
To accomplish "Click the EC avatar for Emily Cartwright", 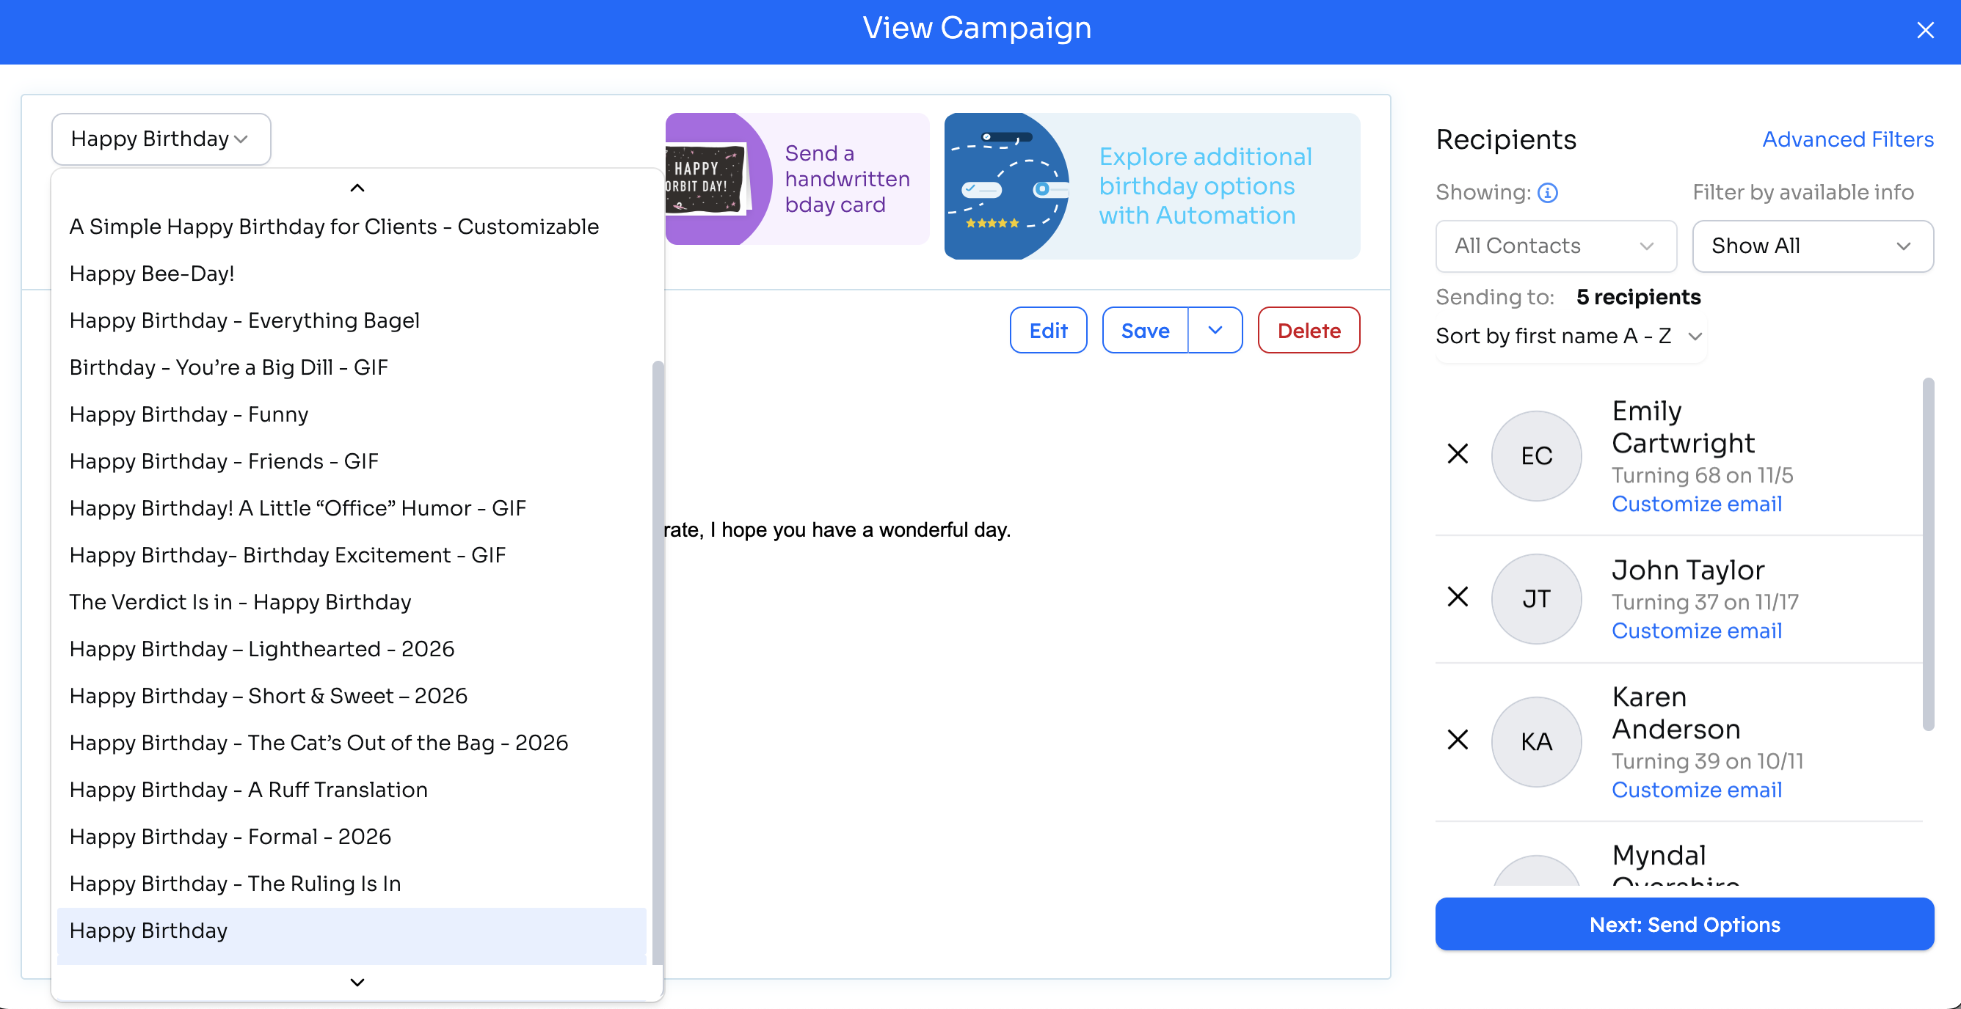I will tap(1536, 456).
